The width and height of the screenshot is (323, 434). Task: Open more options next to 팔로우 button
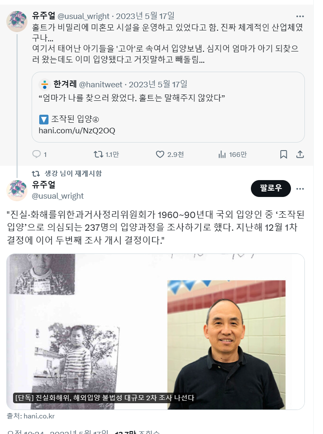point(300,189)
